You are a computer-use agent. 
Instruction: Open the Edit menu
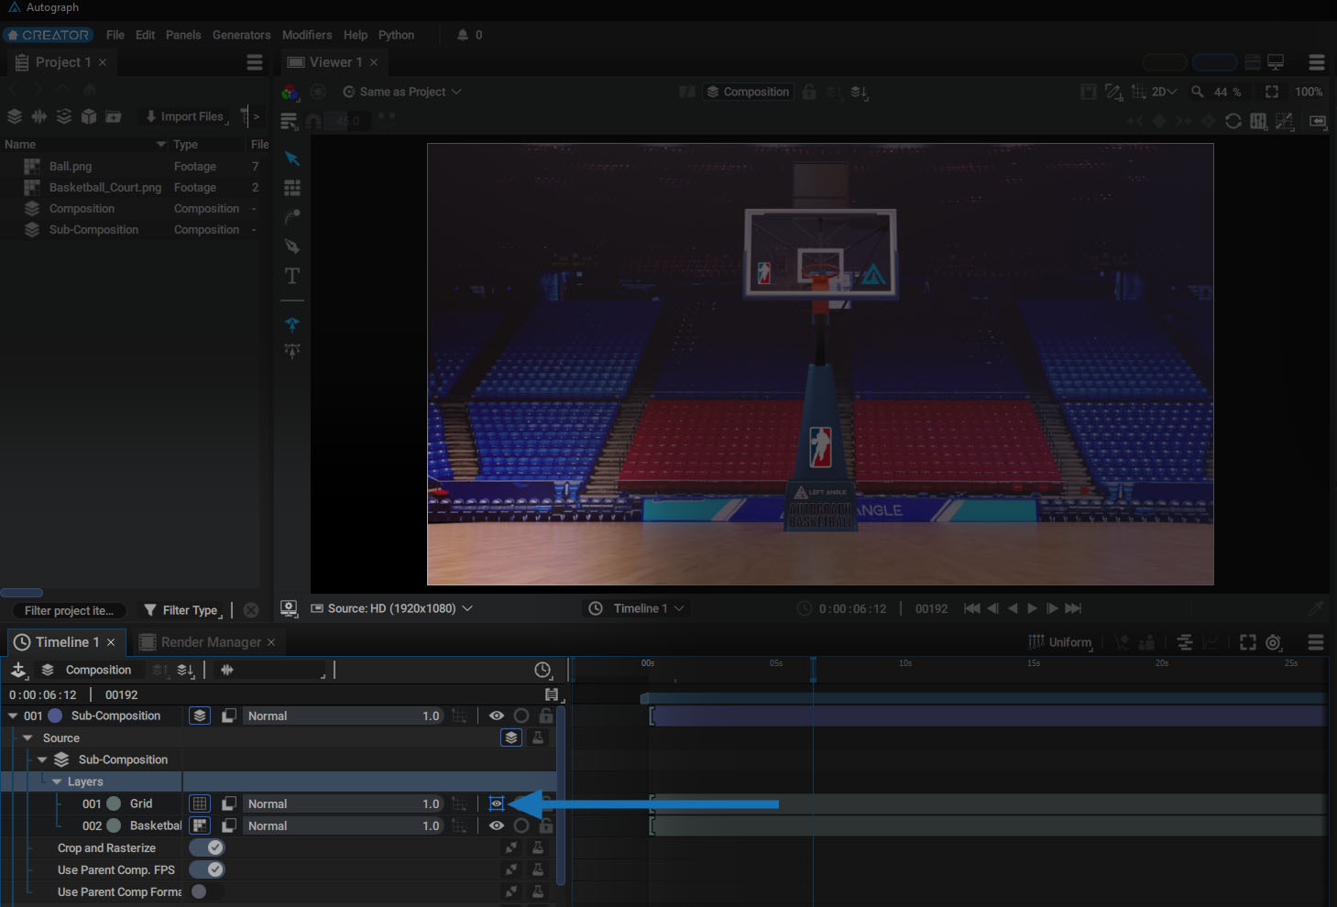[146, 35]
